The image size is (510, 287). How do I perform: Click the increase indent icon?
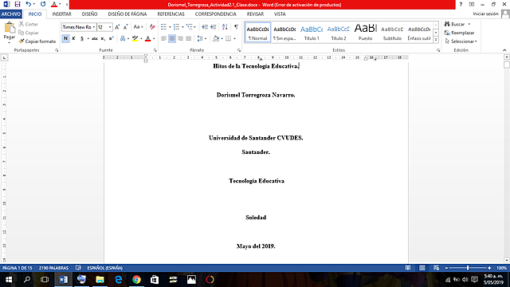coord(214,27)
